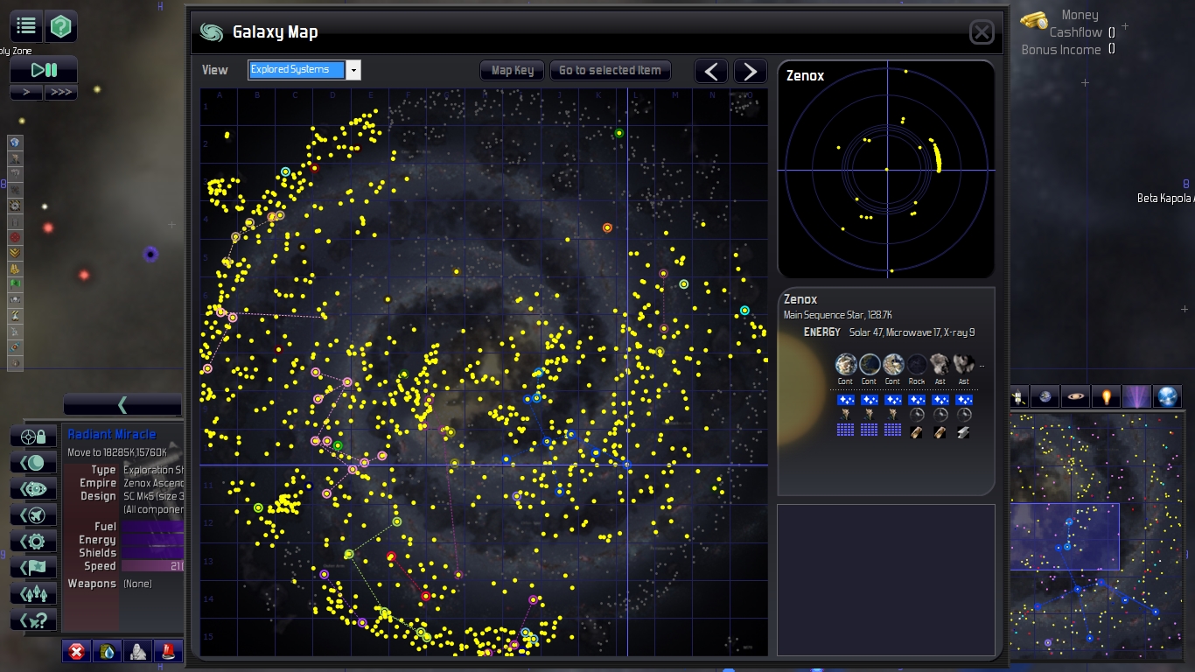This screenshot has width=1195, height=672.
Task: Expand the star flag list button
Action: 33,567
